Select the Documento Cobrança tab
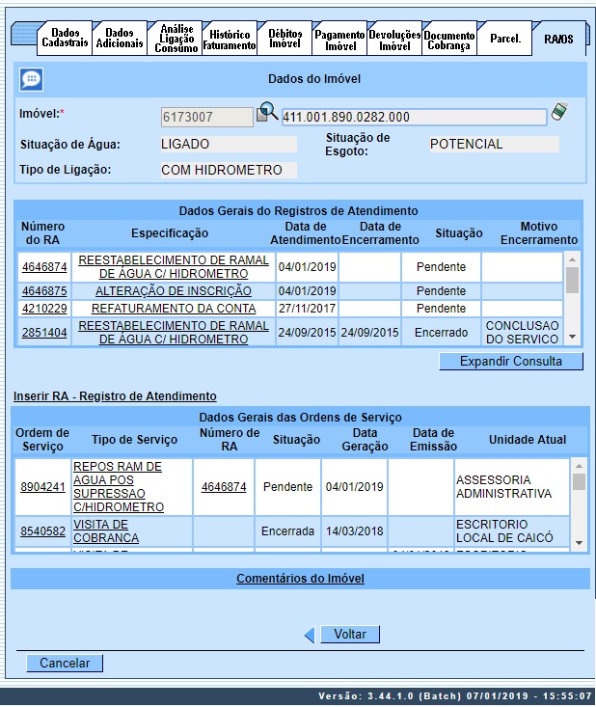 click(x=448, y=40)
